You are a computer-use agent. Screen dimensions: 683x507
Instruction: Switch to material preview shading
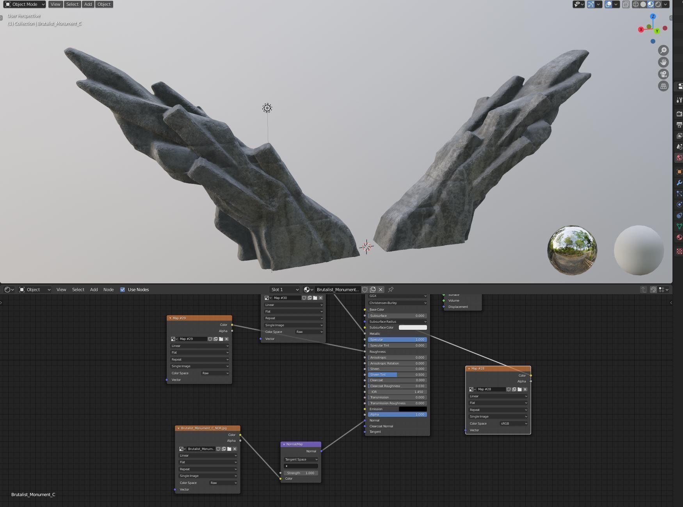tap(651, 4)
